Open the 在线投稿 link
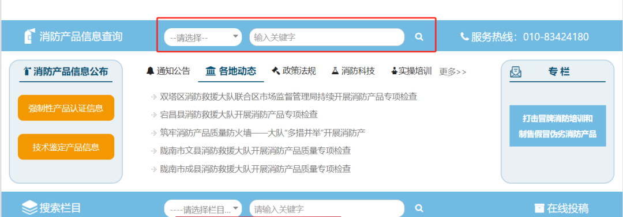 pos(568,208)
